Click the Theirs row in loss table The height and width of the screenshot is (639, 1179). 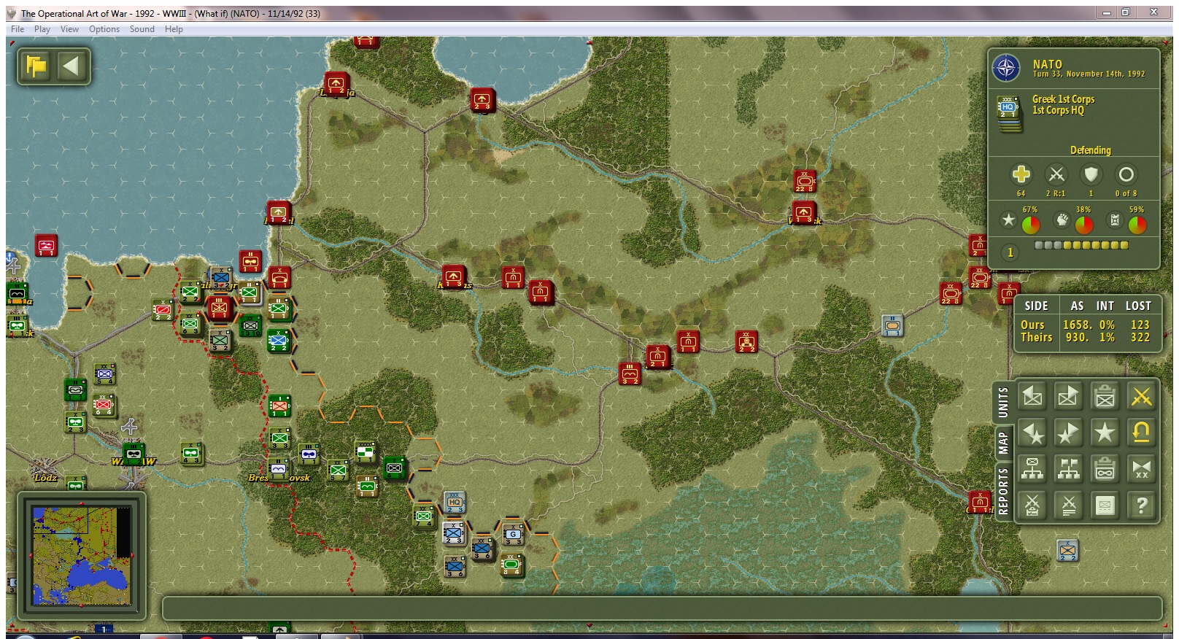(x=1086, y=337)
